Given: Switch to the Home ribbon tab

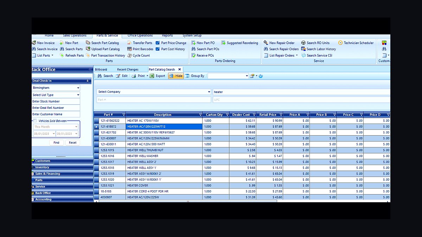Looking at the screenshot, I should click(x=49, y=35).
